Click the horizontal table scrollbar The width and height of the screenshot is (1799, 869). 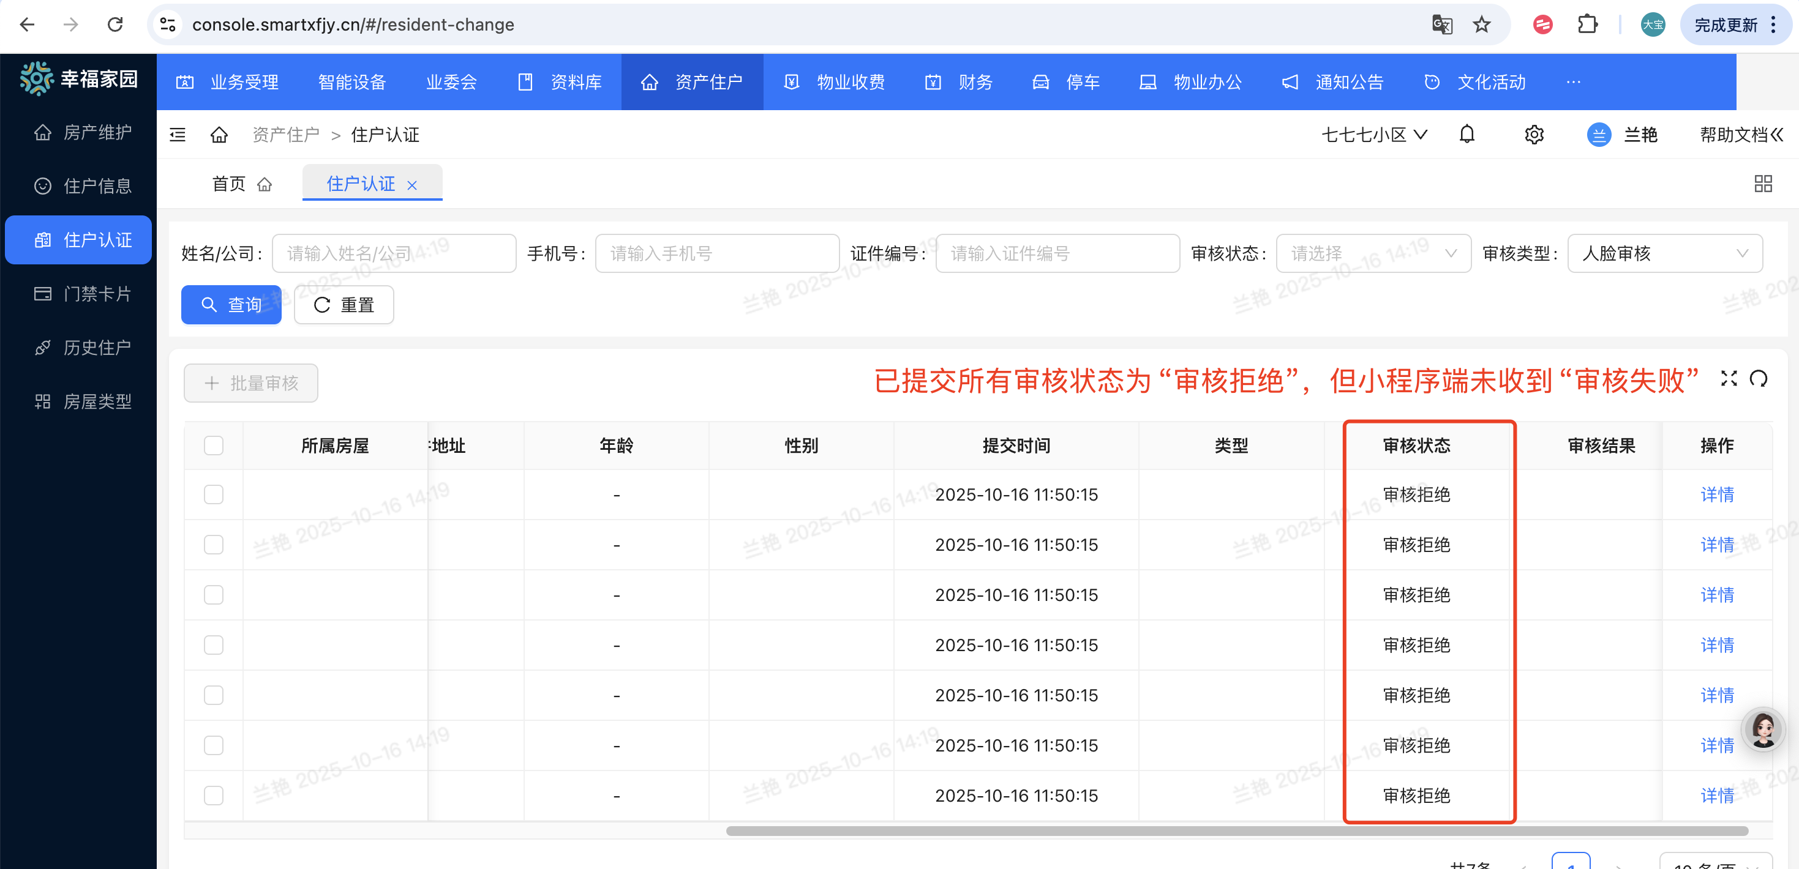1237,830
